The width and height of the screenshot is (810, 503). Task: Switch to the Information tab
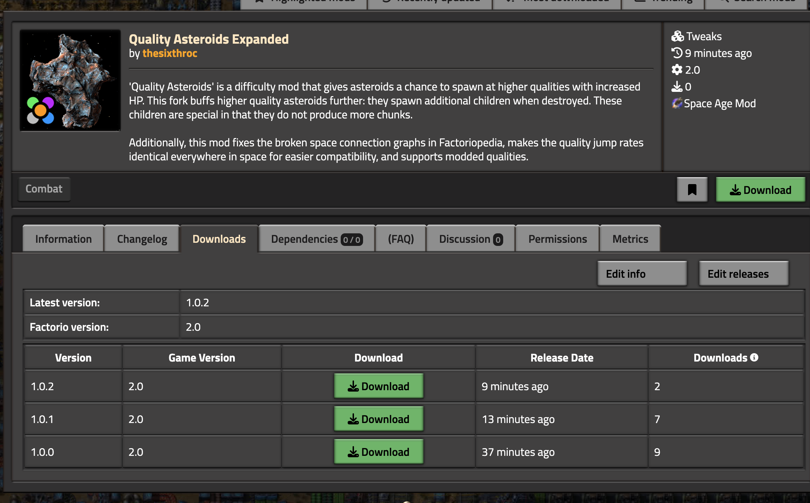pos(63,239)
